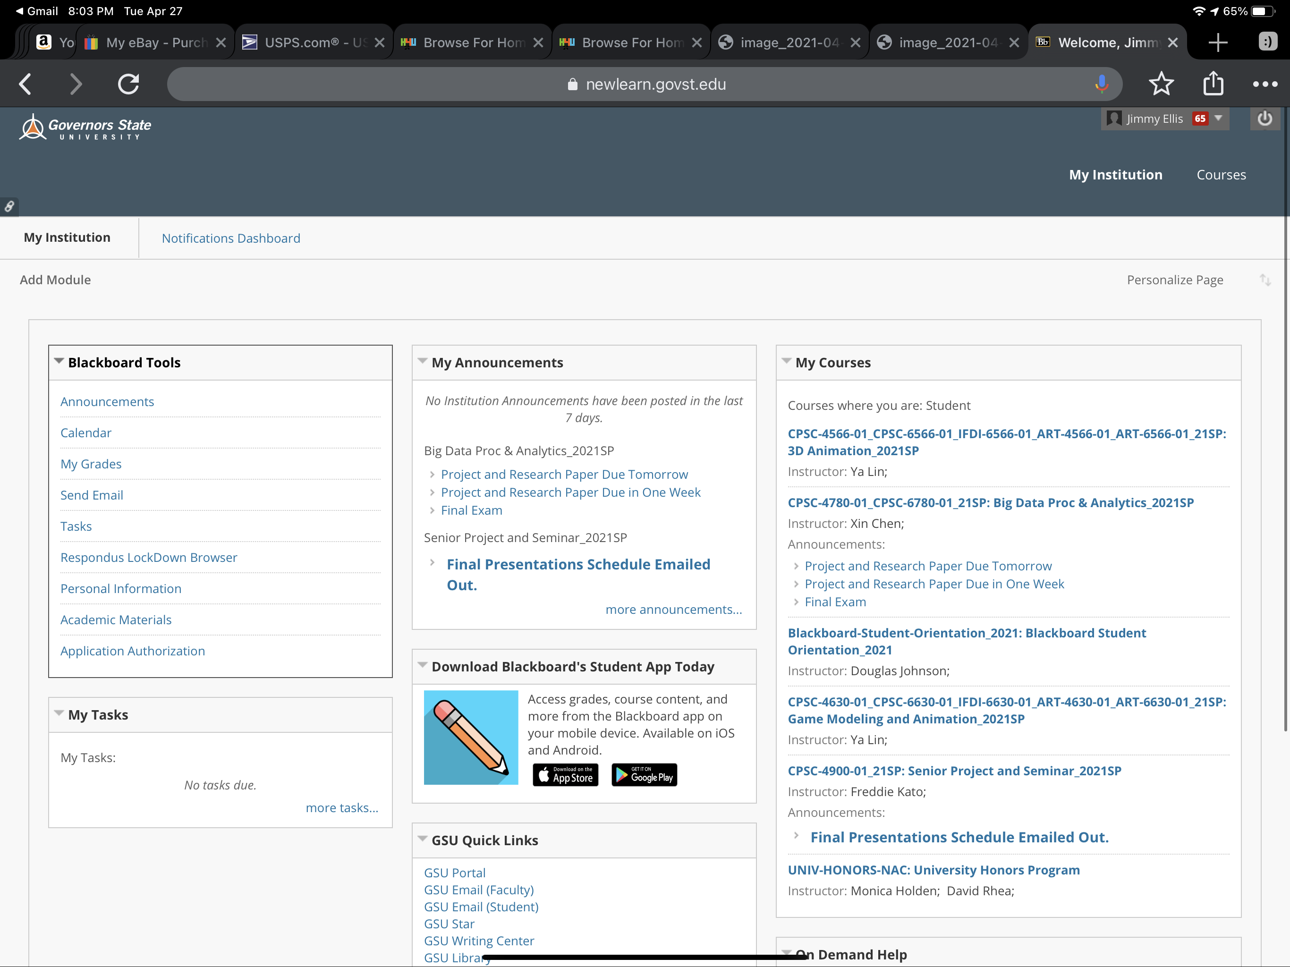
Task: Open Jimmy Ellis user menu dropdown
Action: pyautogui.click(x=1218, y=119)
